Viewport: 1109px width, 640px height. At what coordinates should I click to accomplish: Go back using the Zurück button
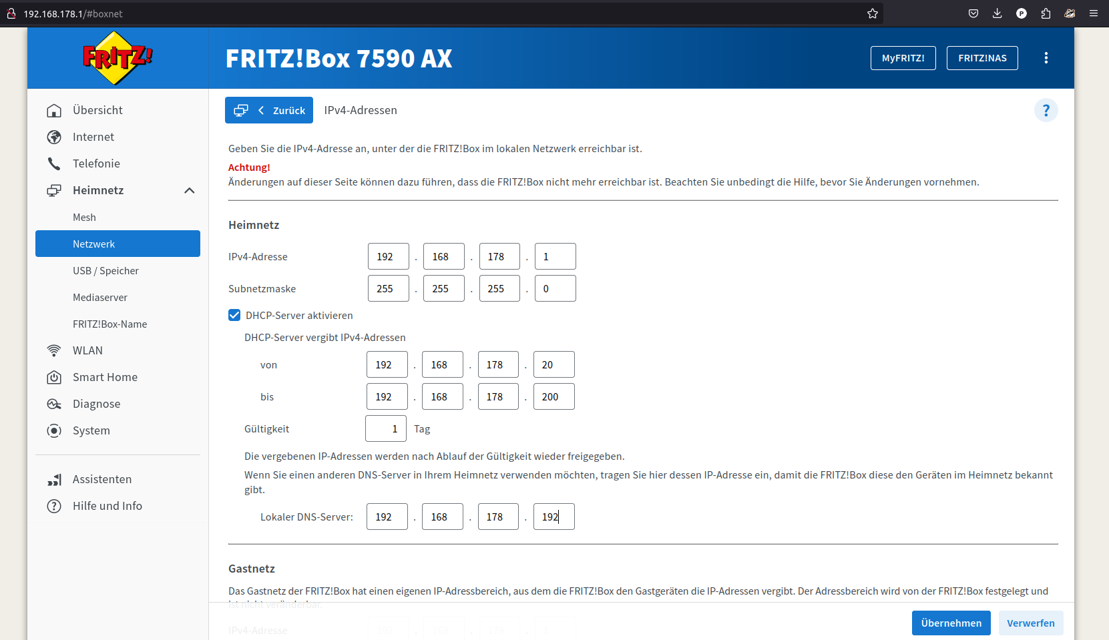(x=269, y=110)
